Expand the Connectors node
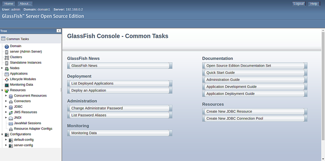325x161 pixels. (6, 101)
